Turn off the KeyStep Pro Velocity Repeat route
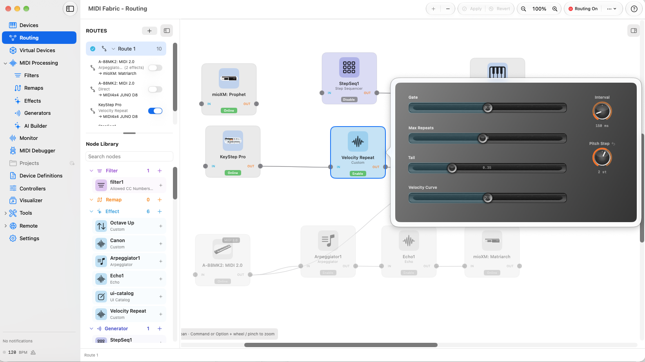Image resolution: width=645 pixels, height=362 pixels. [x=155, y=111]
